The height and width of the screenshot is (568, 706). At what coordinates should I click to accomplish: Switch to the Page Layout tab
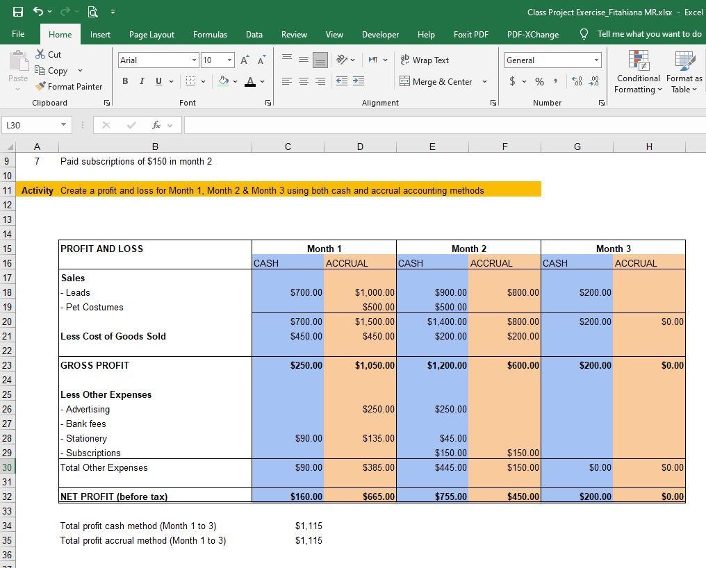[x=151, y=35]
